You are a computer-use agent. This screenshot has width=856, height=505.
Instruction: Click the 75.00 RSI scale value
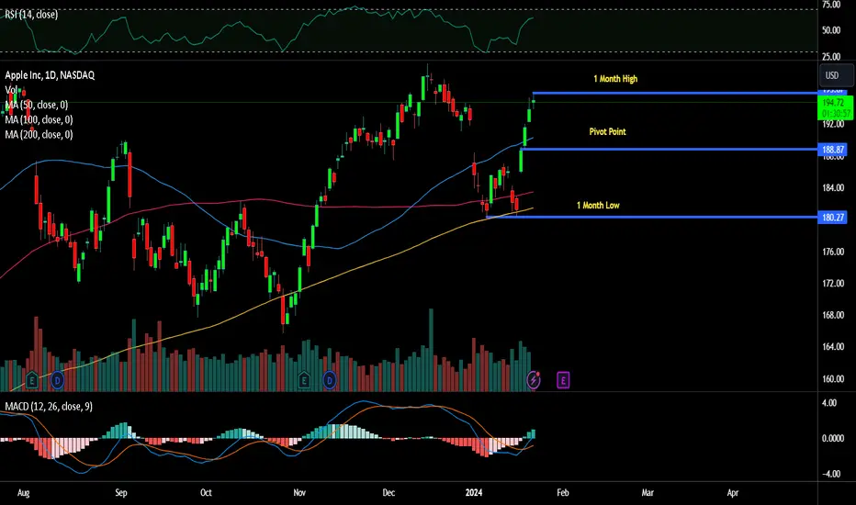click(x=831, y=5)
